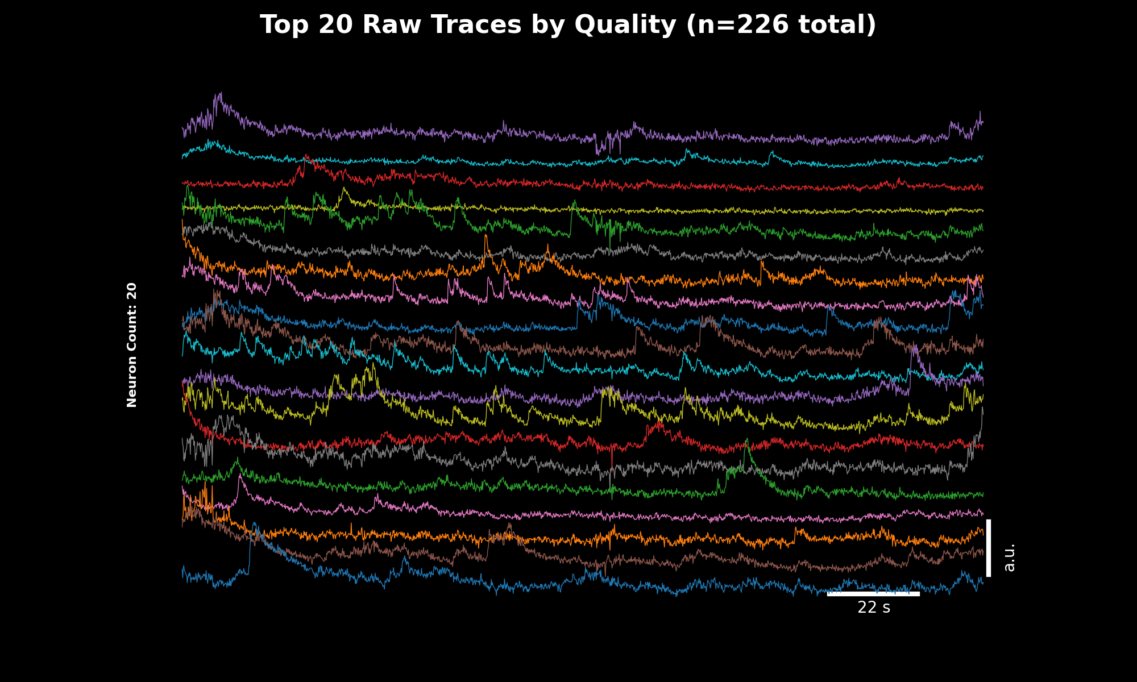Click the 'a.u.' amplitude label
1137x682 pixels.
[1009, 558]
